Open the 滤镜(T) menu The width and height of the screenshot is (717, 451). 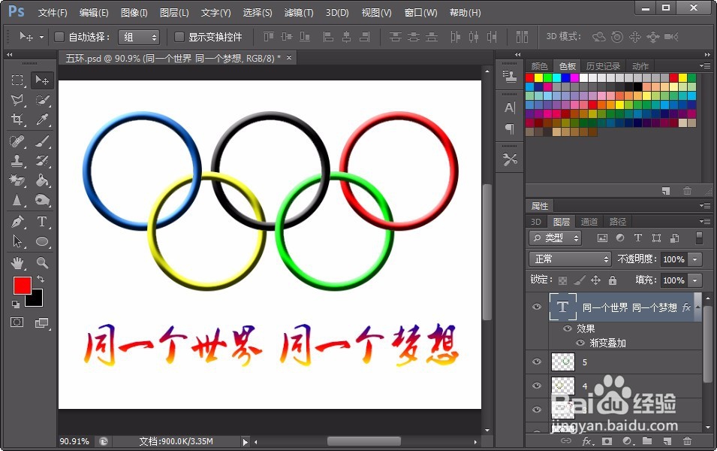click(299, 13)
